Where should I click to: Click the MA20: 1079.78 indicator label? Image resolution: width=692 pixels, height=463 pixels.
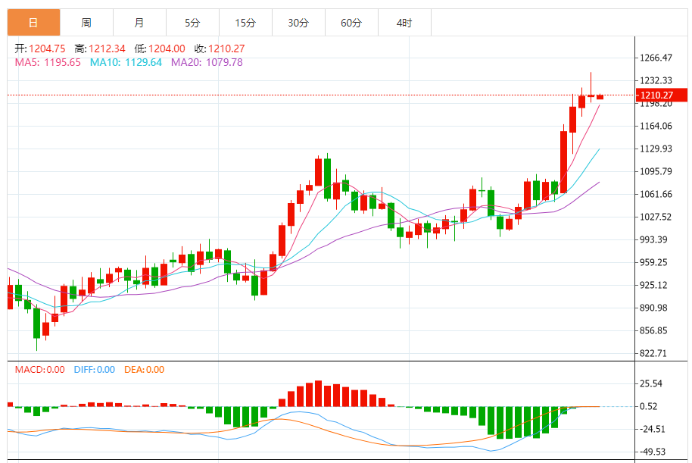207,62
